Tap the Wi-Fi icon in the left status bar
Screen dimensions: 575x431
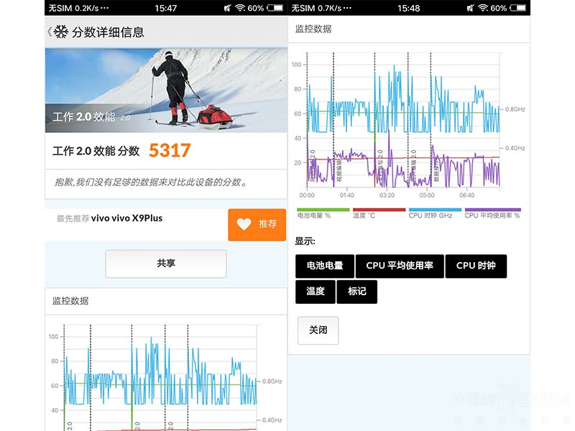(240, 8)
